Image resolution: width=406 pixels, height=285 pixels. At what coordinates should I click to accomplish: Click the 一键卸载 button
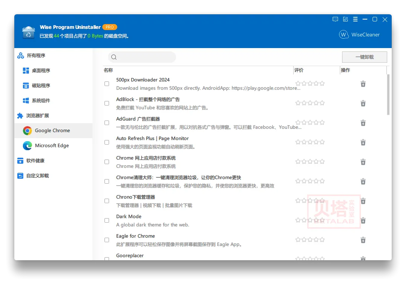pos(364,57)
